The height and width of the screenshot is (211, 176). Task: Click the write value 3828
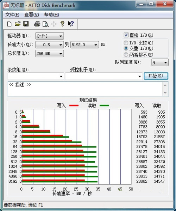coord(143,122)
